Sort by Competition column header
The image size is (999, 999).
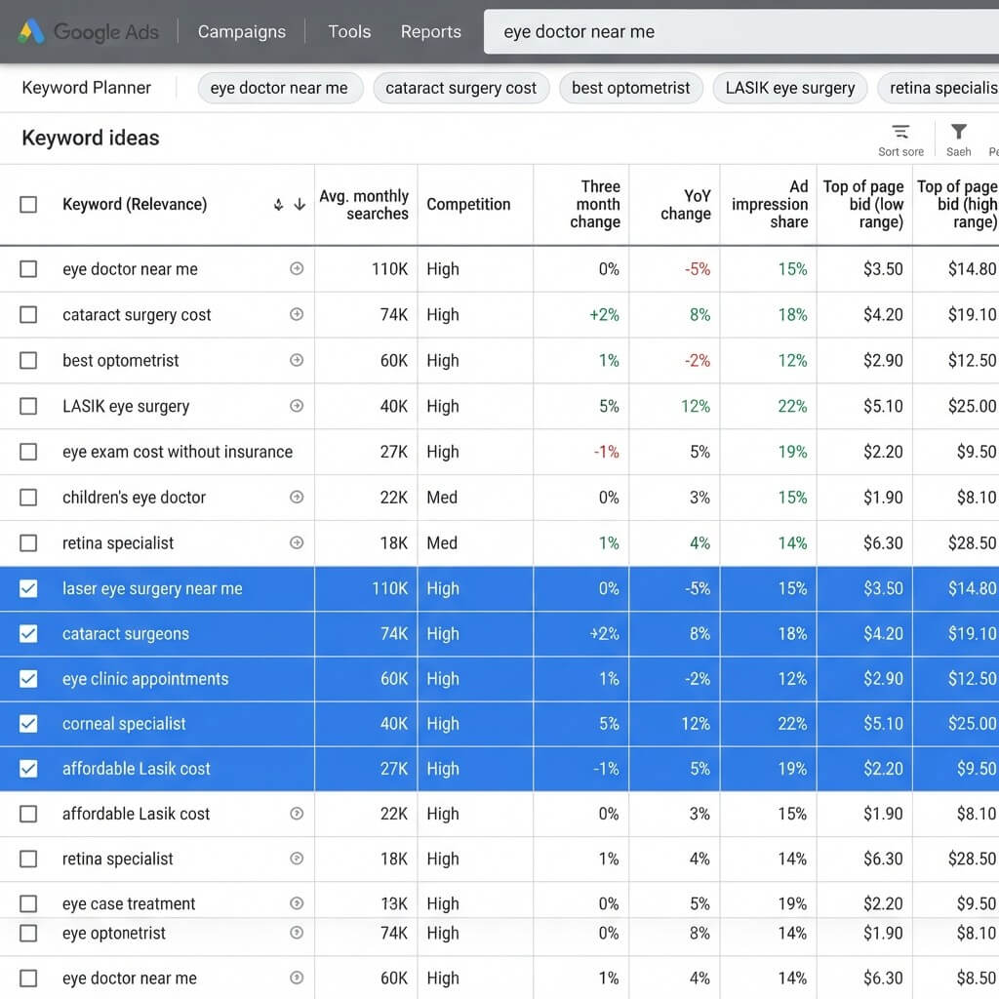[468, 205]
